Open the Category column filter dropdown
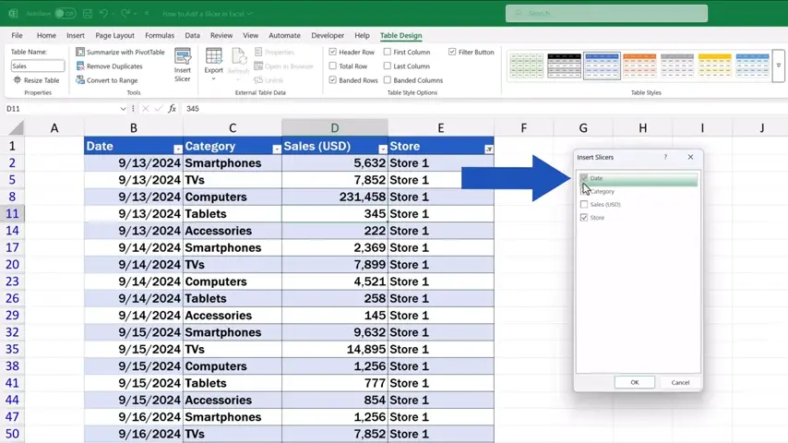 point(276,149)
